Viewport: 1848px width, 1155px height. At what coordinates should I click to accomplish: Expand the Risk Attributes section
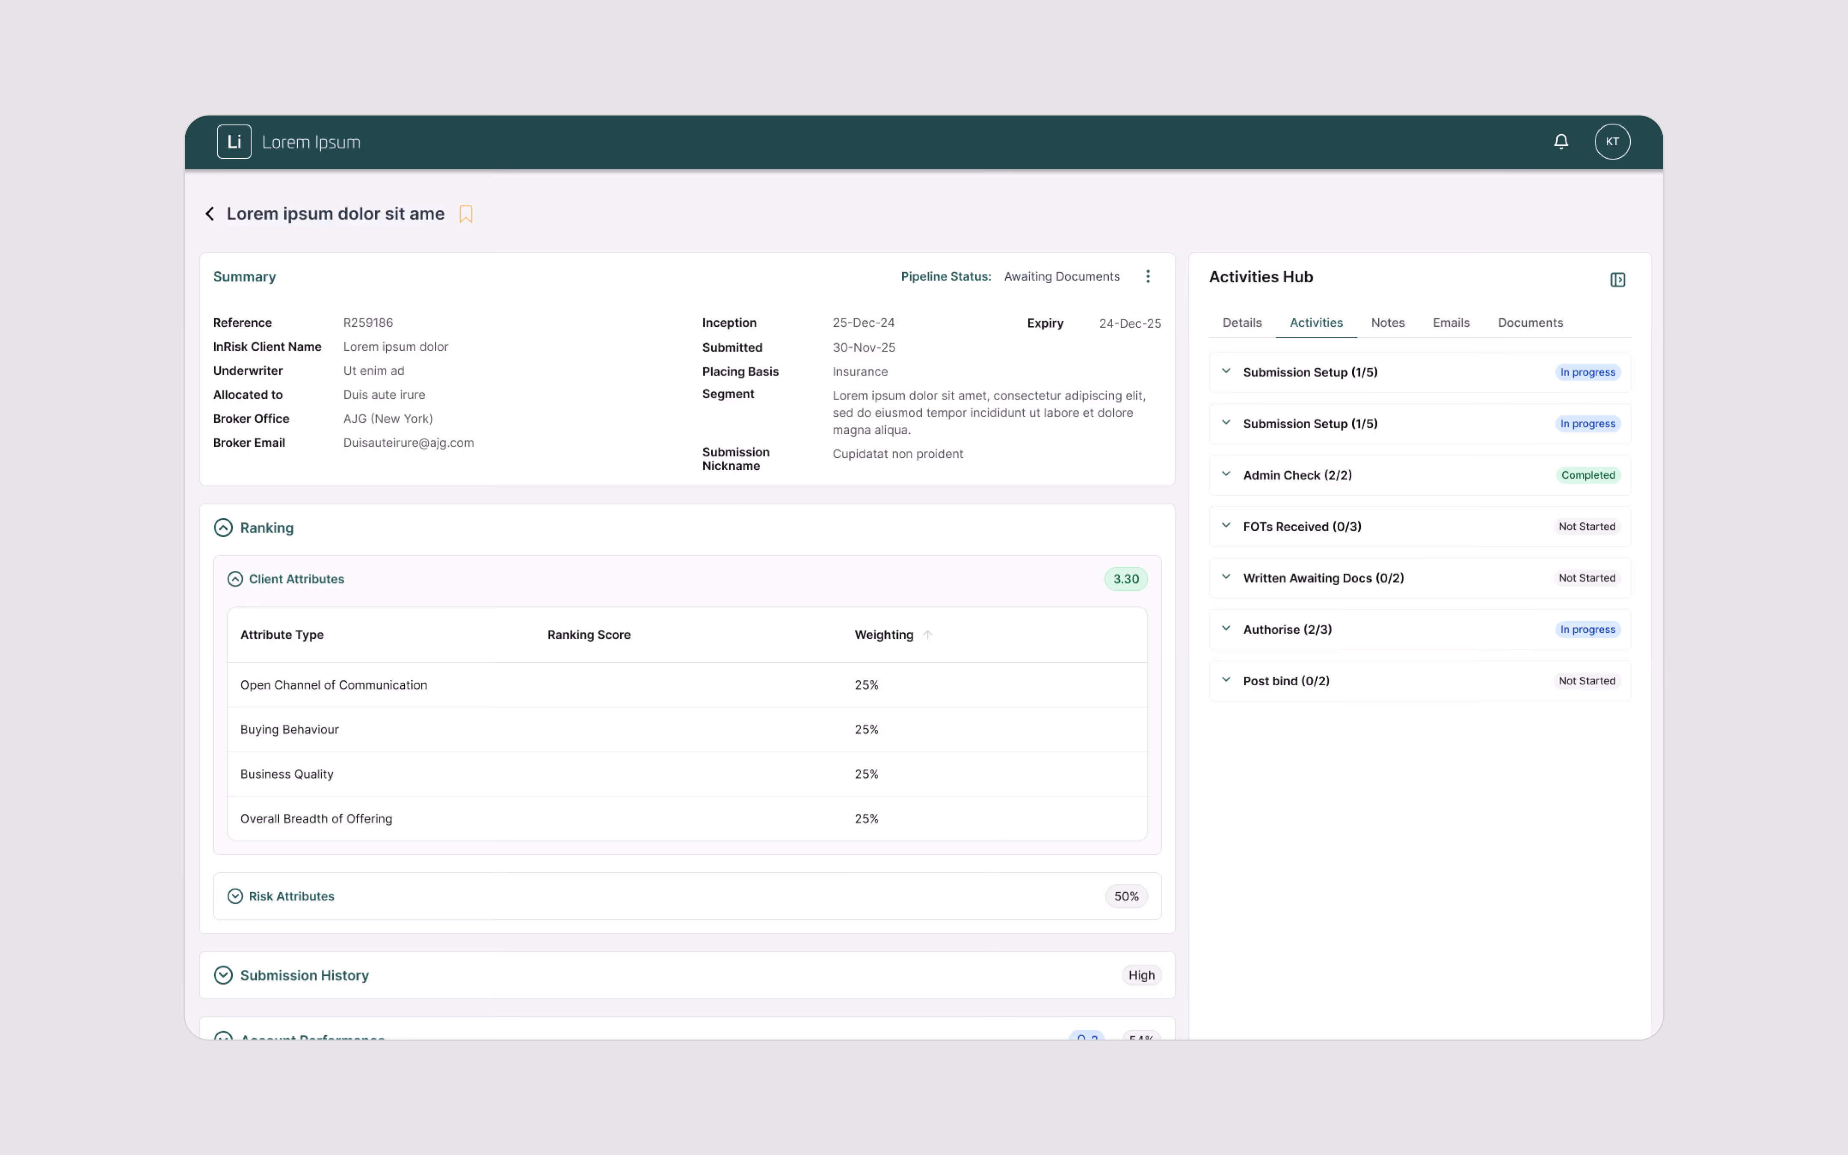click(x=235, y=896)
